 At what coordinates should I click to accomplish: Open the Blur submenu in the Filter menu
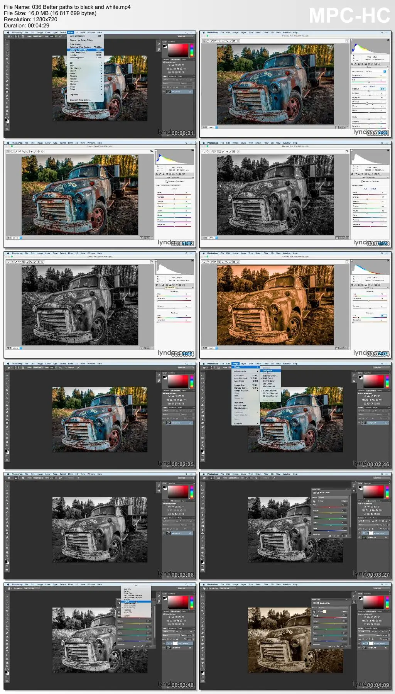point(86,66)
